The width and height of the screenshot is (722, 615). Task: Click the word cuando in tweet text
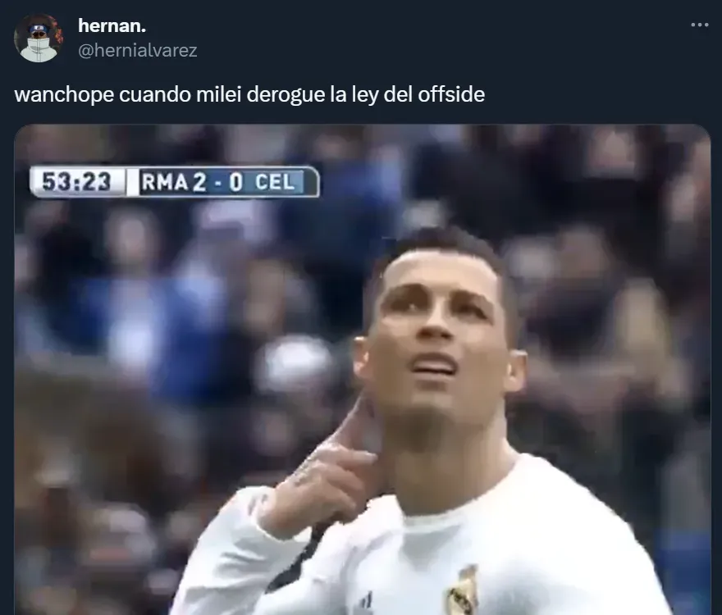[155, 95]
